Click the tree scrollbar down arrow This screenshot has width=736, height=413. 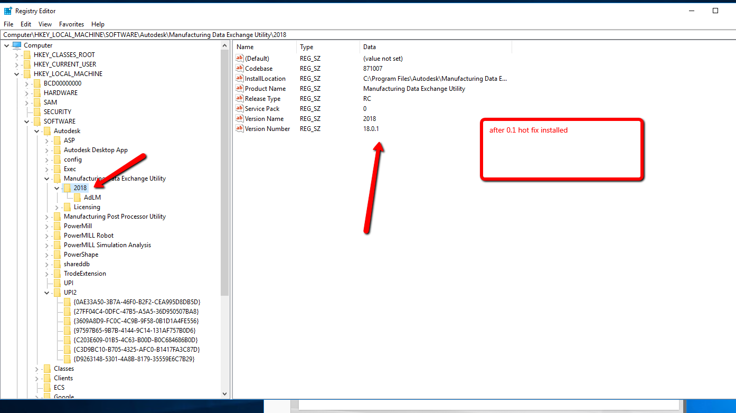click(225, 393)
